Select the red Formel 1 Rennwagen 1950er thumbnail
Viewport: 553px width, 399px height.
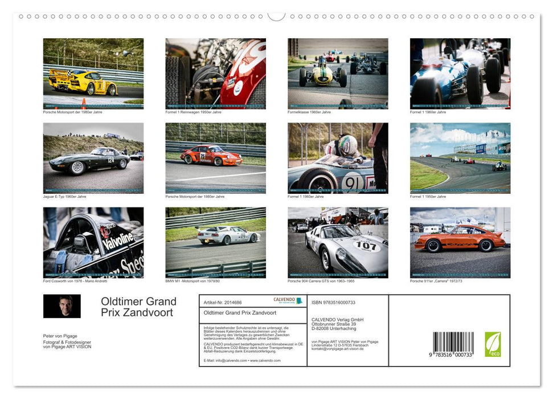tap(215, 72)
